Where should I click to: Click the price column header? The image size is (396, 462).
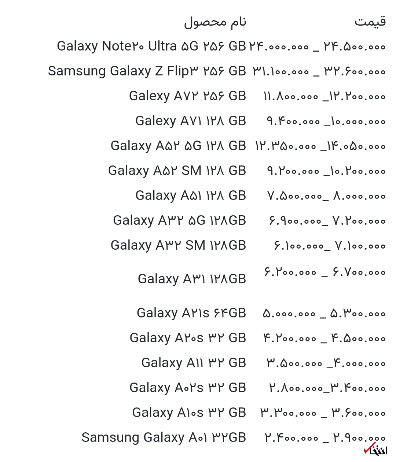pyautogui.click(x=370, y=21)
